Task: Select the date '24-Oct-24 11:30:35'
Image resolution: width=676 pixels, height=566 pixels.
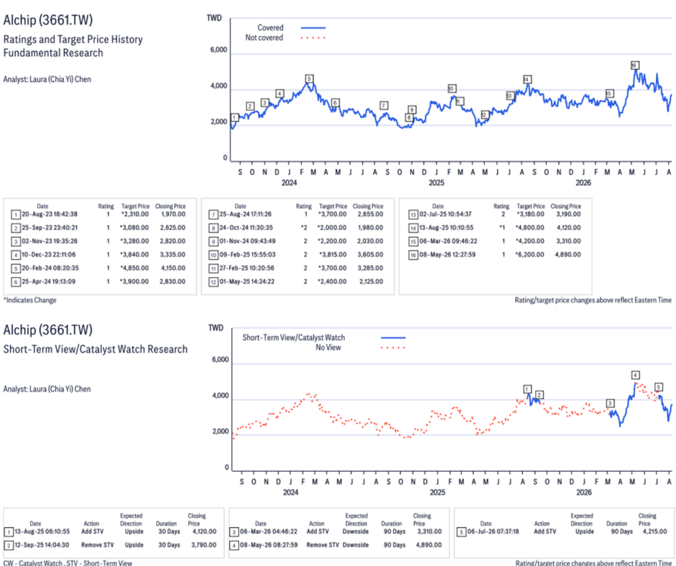Action: pyautogui.click(x=246, y=227)
